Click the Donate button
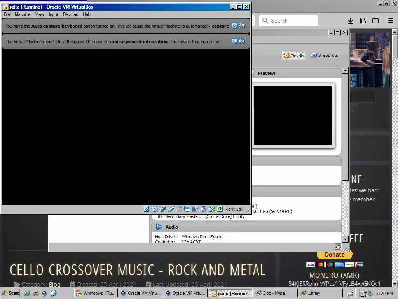Screen dimensions: 398x299 (335, 255)
